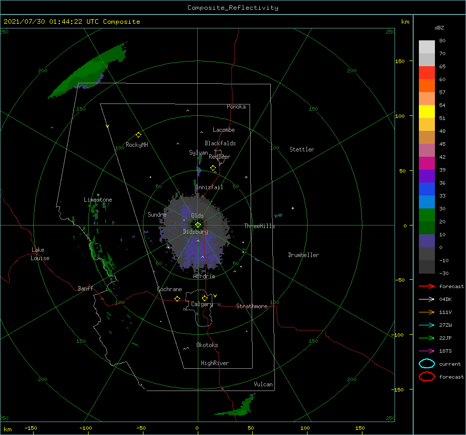Screen dimensions: 466x435
Task: Click the Didsbury label
Action: [x=196, y=232]
